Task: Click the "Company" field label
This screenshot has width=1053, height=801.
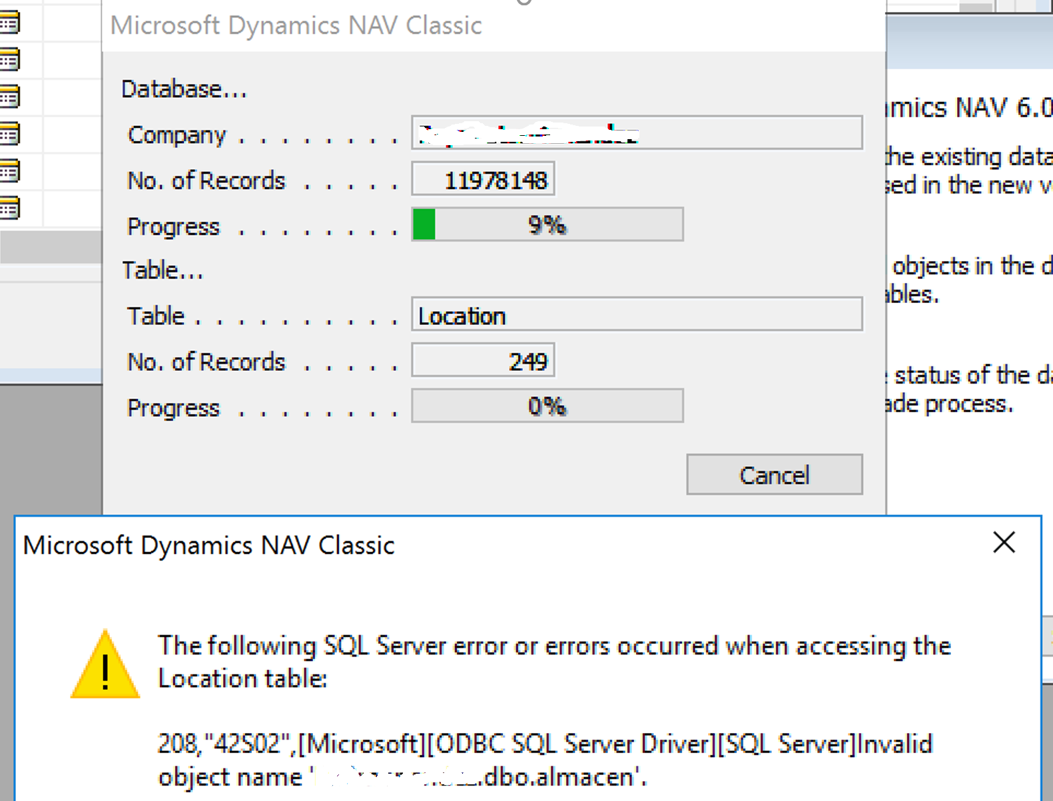Action: tap(176, 135)
